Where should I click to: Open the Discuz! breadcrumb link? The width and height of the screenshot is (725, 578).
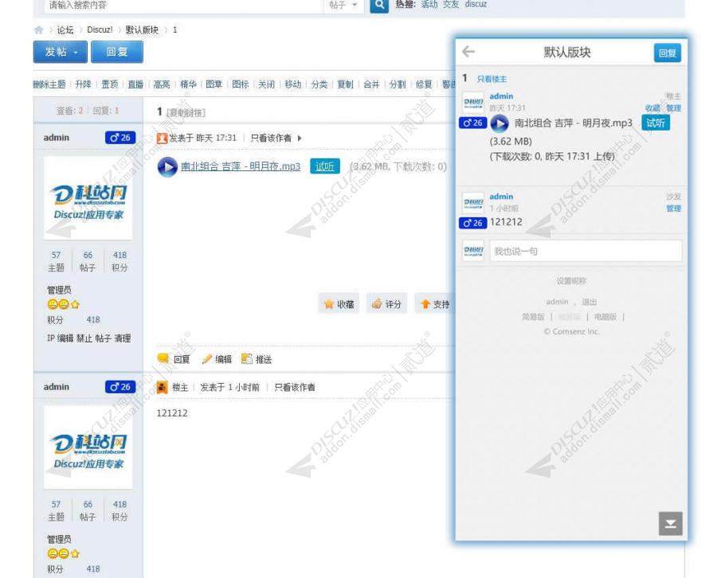click(100, 29)
